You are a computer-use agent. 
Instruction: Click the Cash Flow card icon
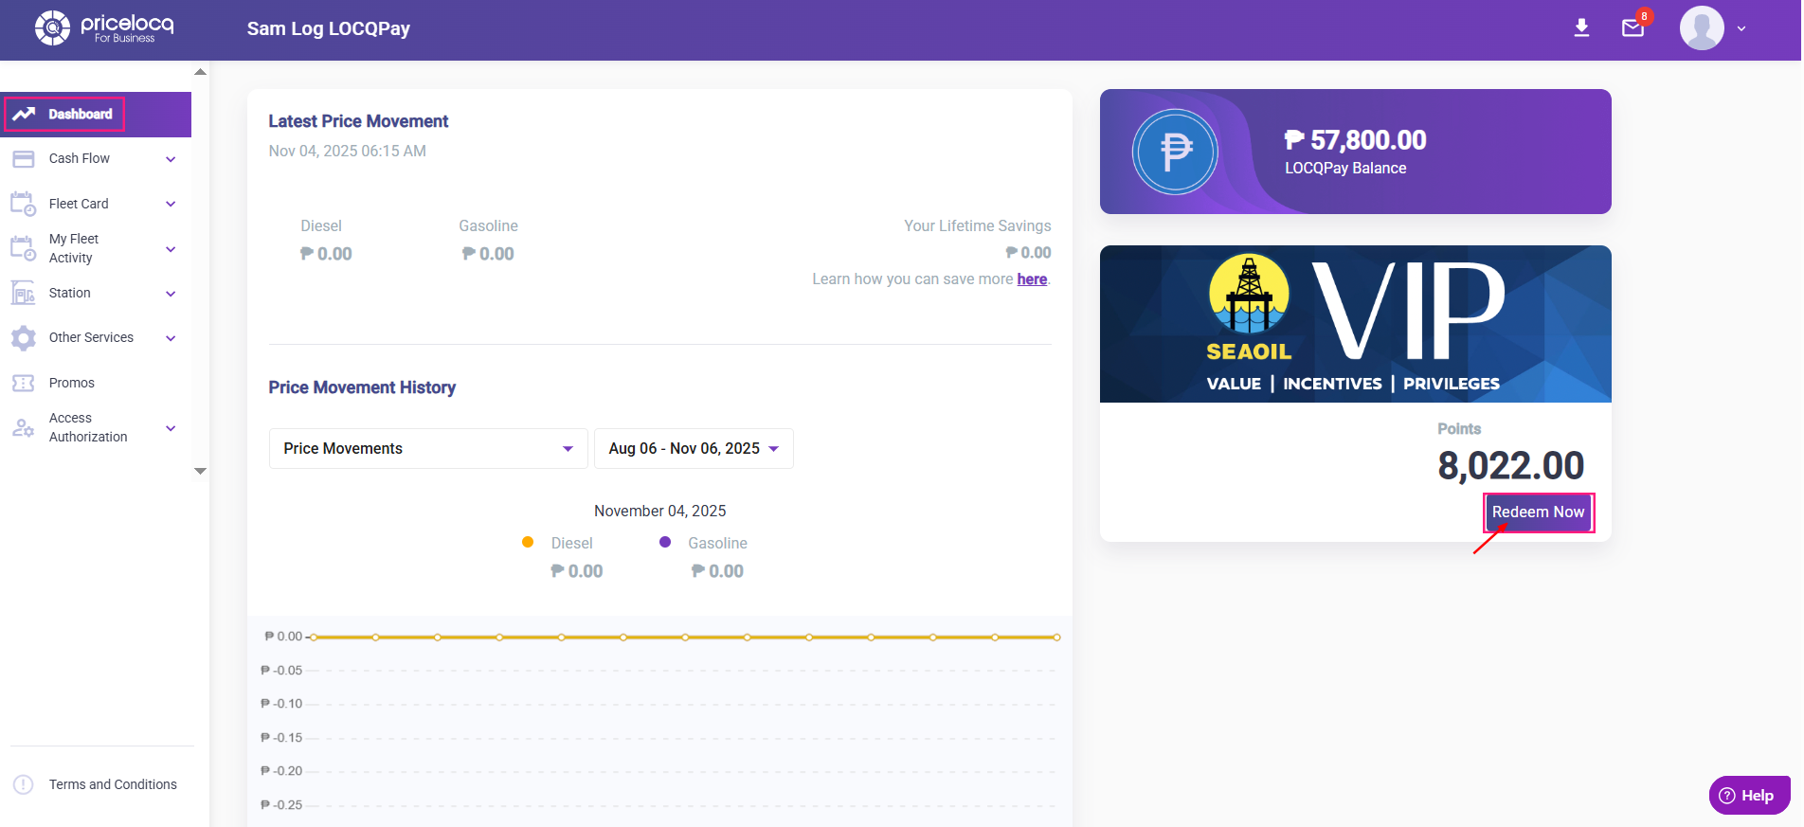pyautogui.click(x=24, y=159)
